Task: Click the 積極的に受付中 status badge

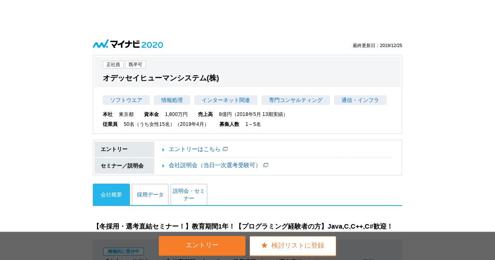Action: pos(123,251)
